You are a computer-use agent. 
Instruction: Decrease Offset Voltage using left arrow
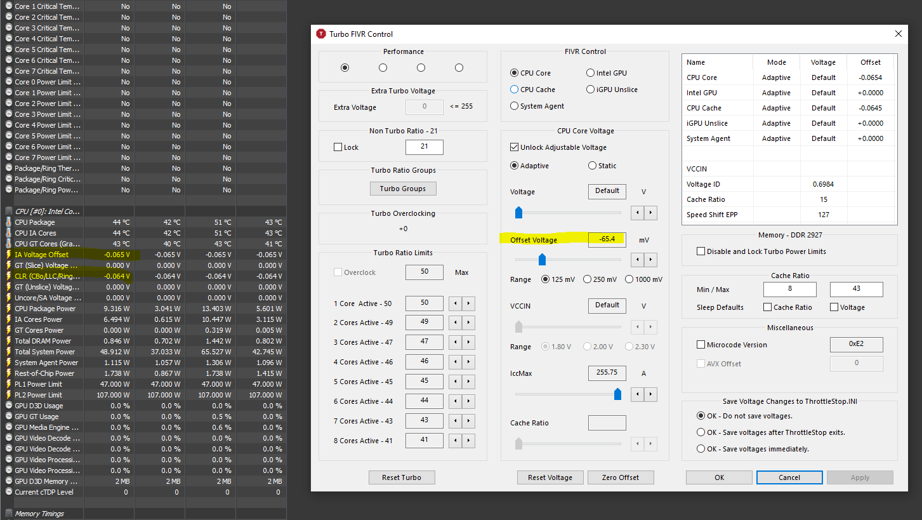point(637,260)
